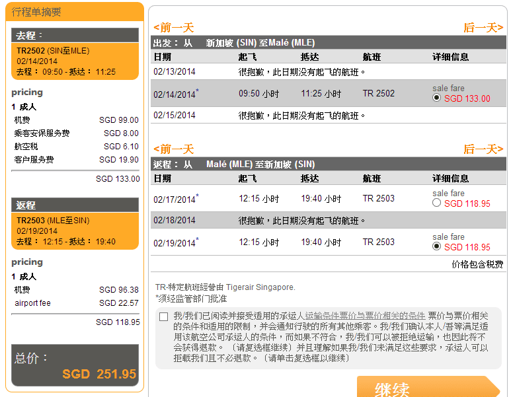Click the 去程 header in the summary panel
The height and width of the screenshot is (397, 511).
75,36
